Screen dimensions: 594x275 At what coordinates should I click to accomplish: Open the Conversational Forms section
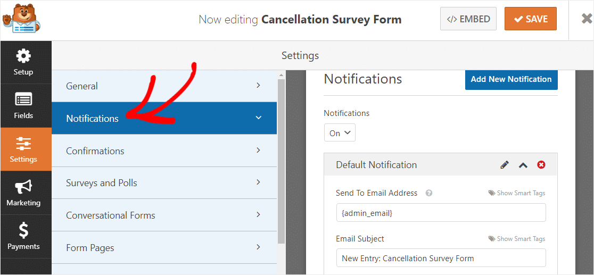[164, 215]
